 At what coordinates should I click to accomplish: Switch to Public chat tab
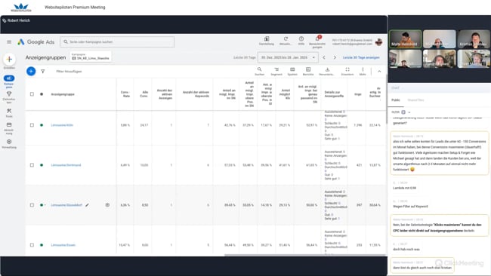pos(396,100)
